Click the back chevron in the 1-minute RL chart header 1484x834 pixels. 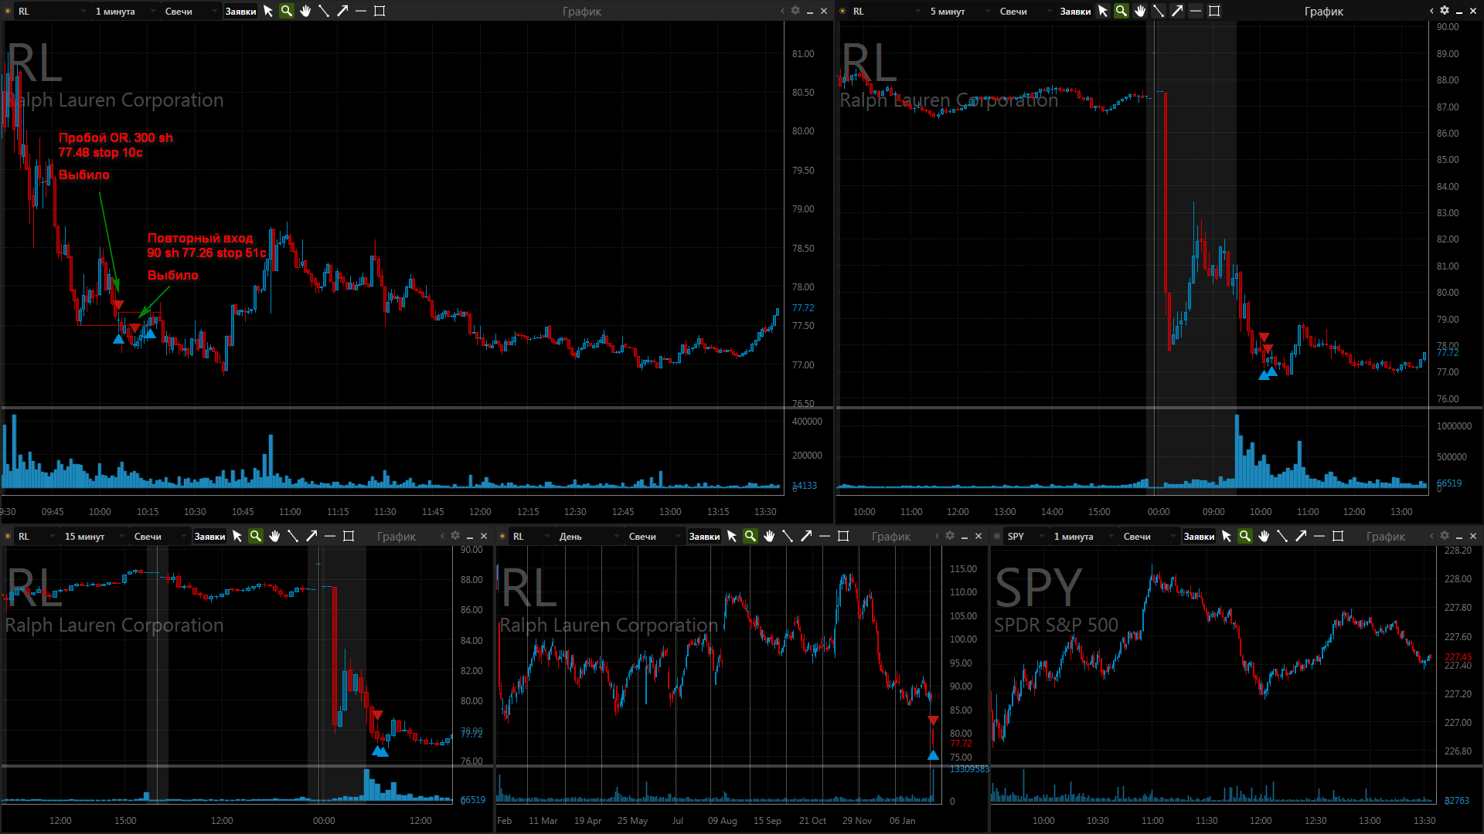(x=781, y=11)
